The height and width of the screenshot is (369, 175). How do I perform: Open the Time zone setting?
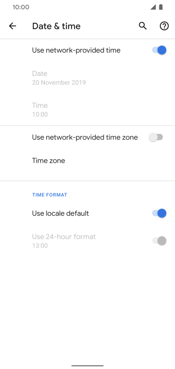(x=87, y=161)
